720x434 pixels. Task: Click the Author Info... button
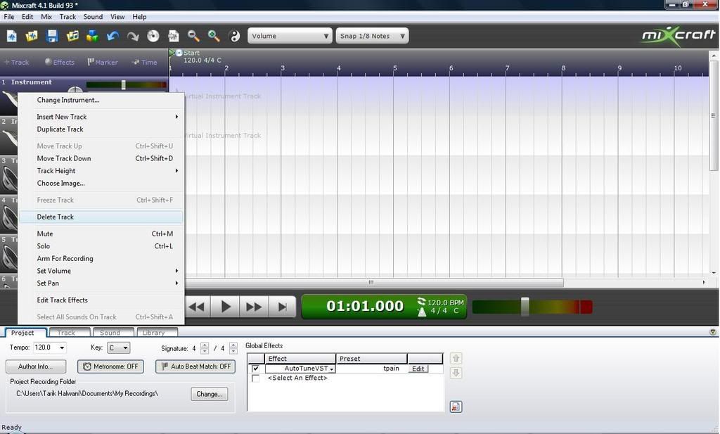(x=35, y=366)
